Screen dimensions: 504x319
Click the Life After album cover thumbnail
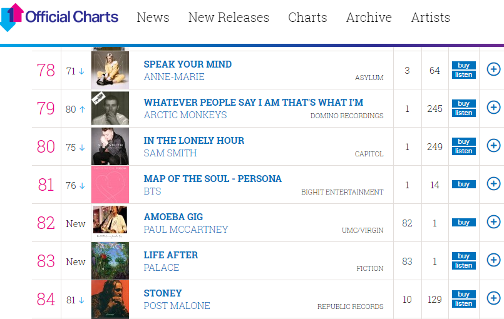(x=110, y=261)
